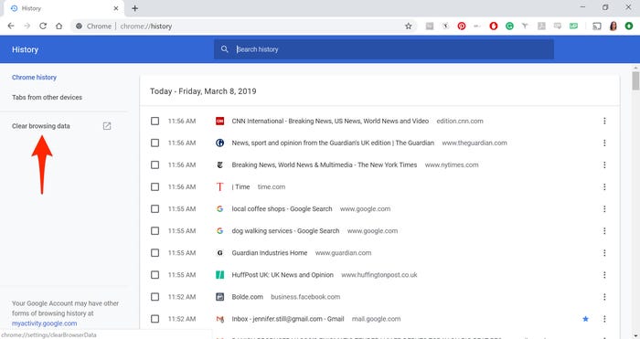Click the Time favicon
Screen dimensions: 640x339
click(220, 186)
